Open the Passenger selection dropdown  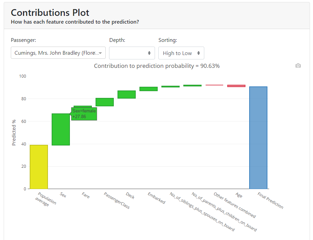57,53
